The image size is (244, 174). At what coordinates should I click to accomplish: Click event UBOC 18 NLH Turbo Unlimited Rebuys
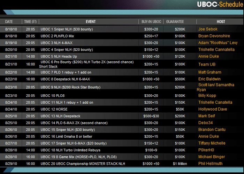click(x=70, y=150)
